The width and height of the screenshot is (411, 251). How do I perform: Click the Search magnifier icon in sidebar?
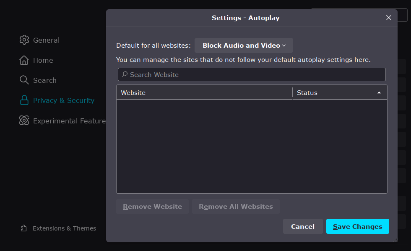tap(24, 80)
